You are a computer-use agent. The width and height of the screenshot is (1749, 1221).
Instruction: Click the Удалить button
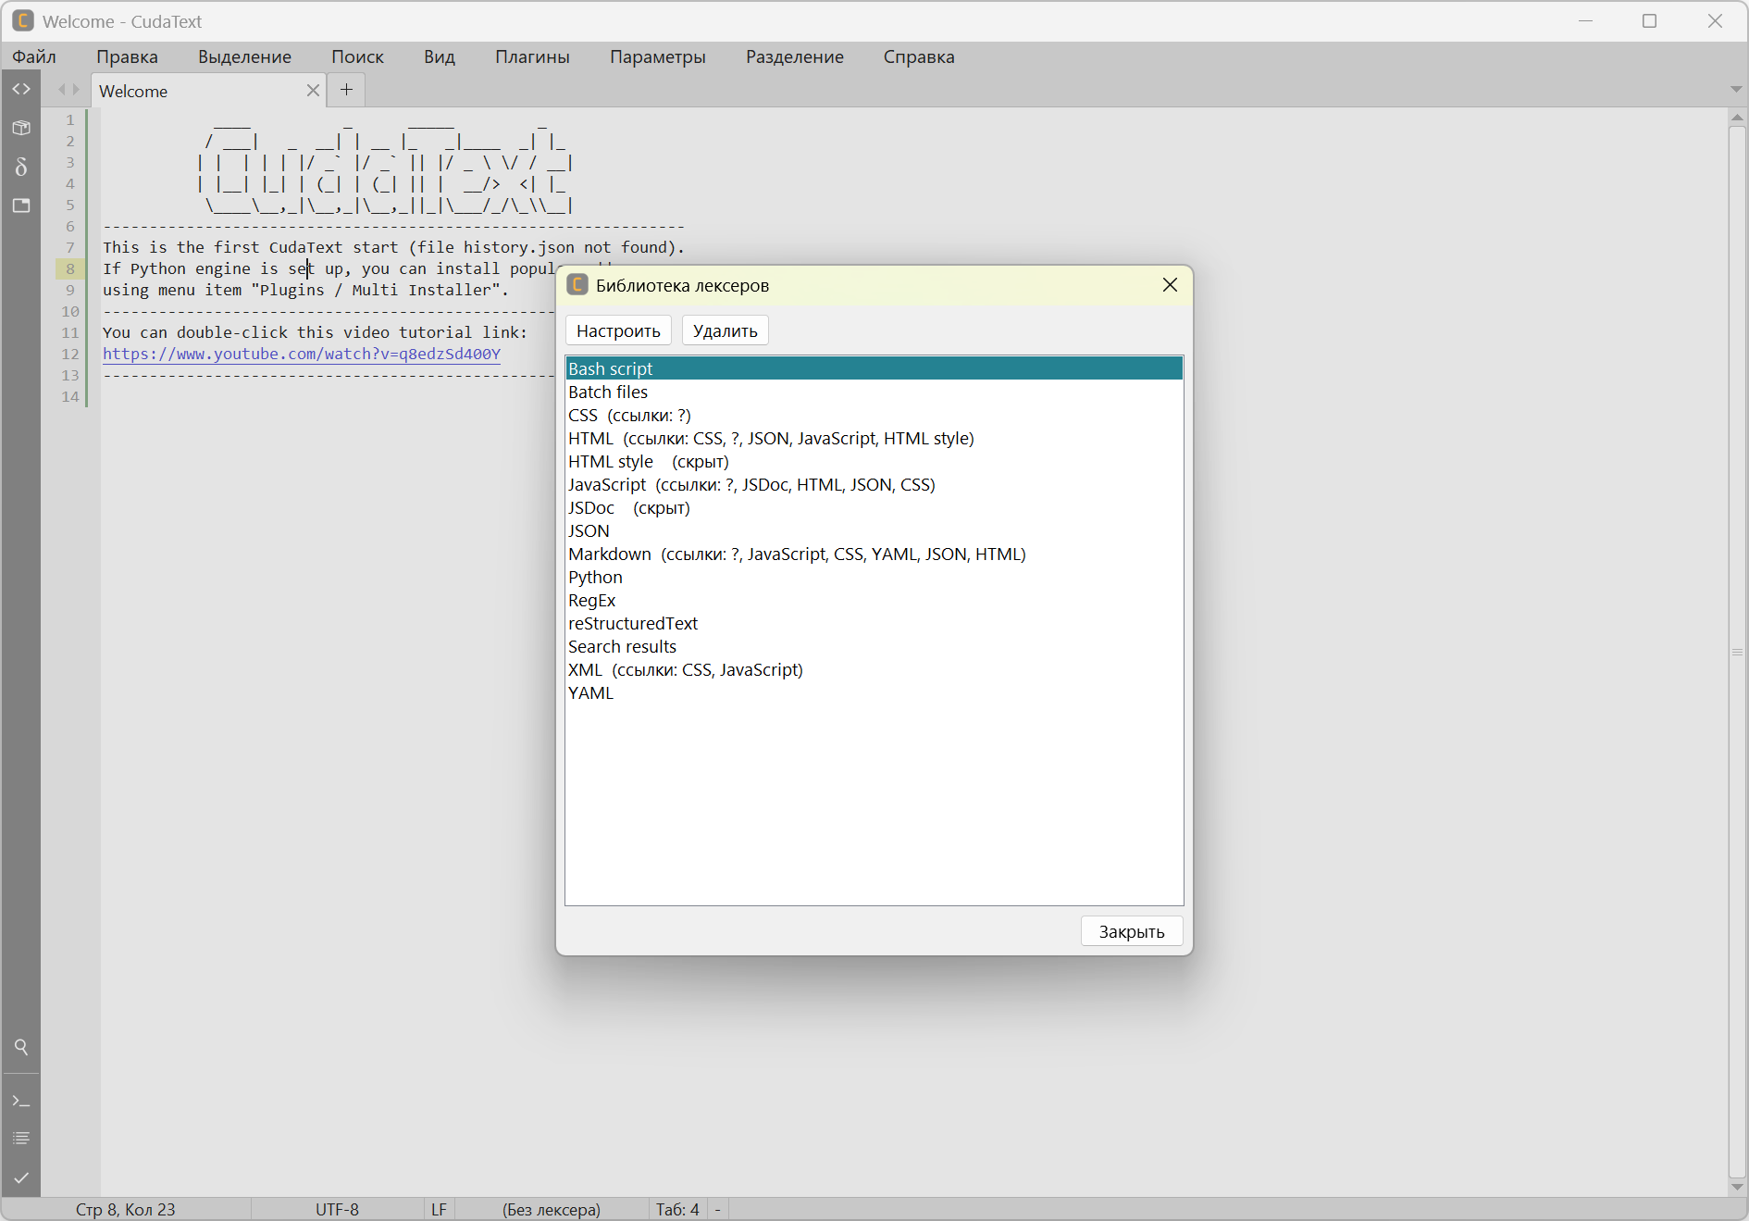725,330
